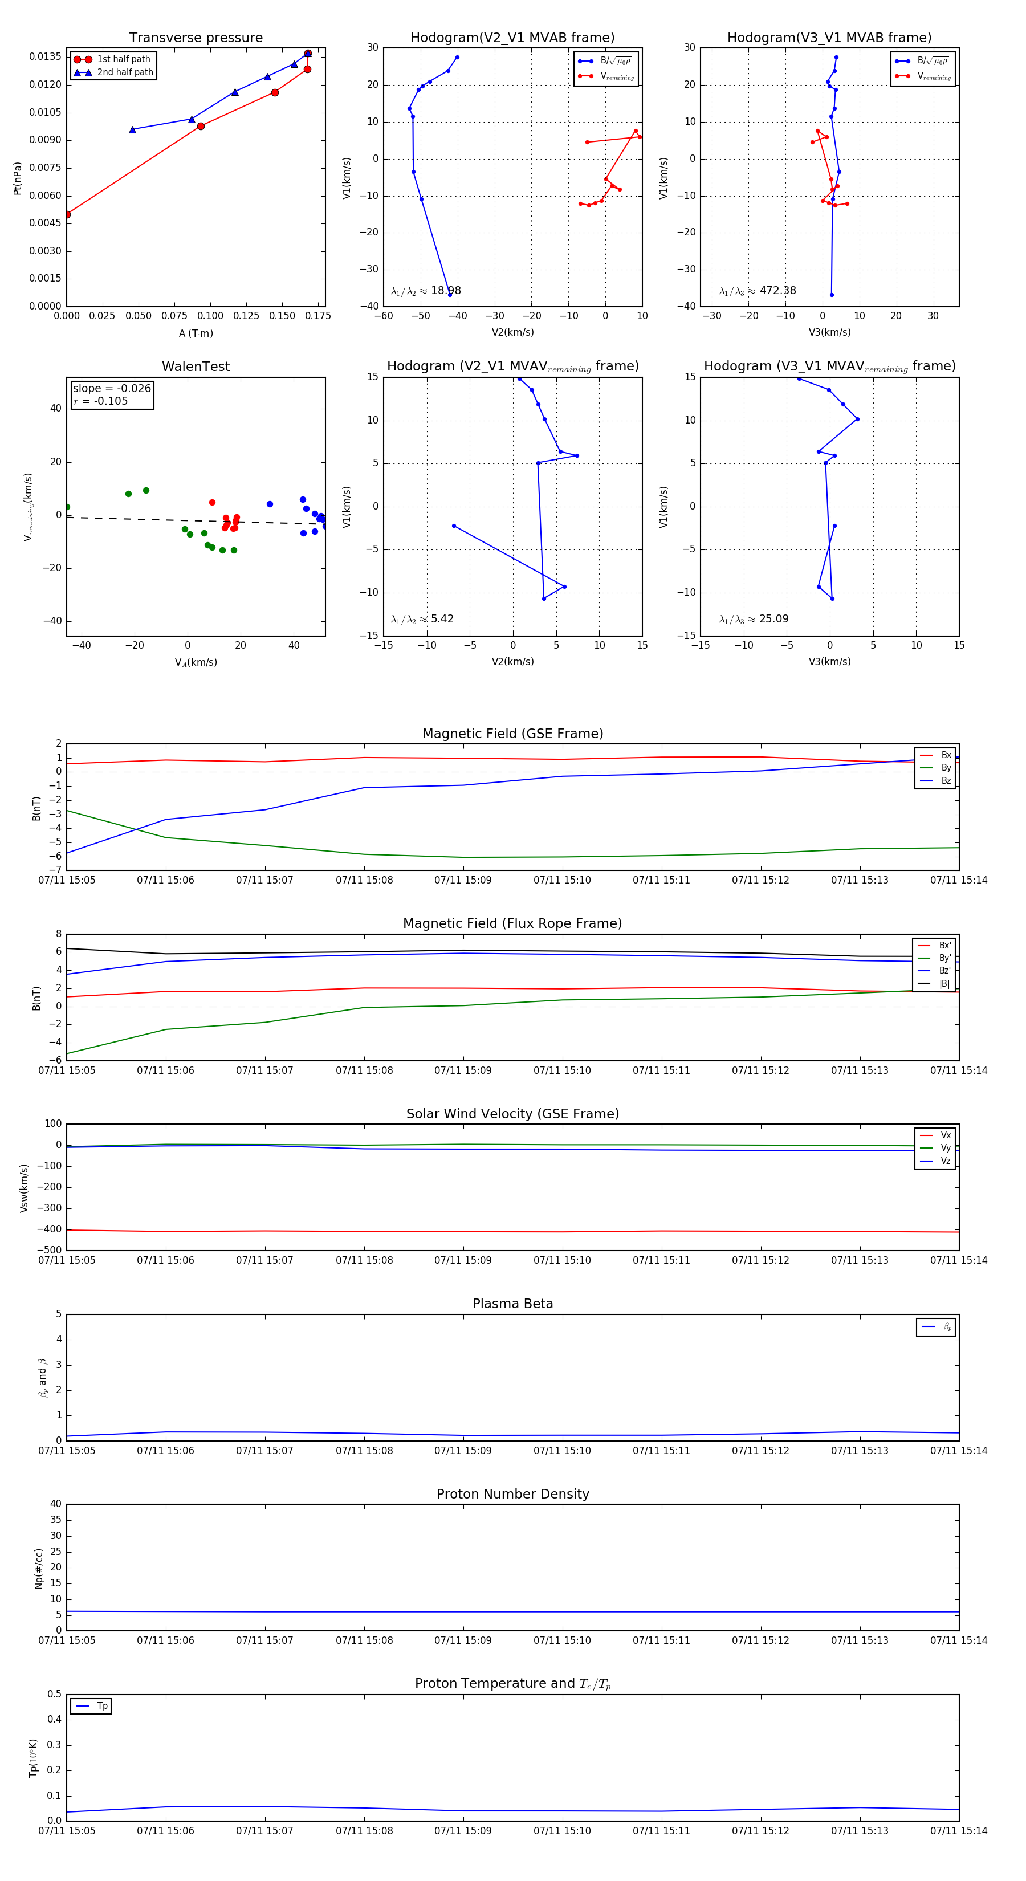
Task: Click the "A (T·m)" x-axis label
Action: coord(196,333)
